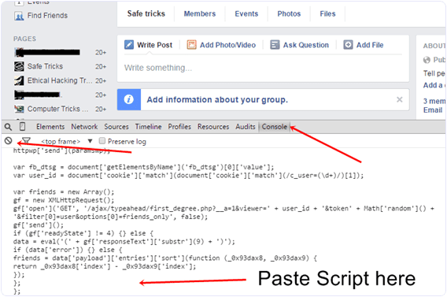
Task: Clear the console with the ban icon
Action: (9, 141)
